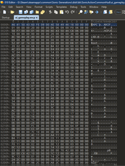125x166 pixels.
Task: Click byte 52 in row 0060h
Action: point(13,43)
